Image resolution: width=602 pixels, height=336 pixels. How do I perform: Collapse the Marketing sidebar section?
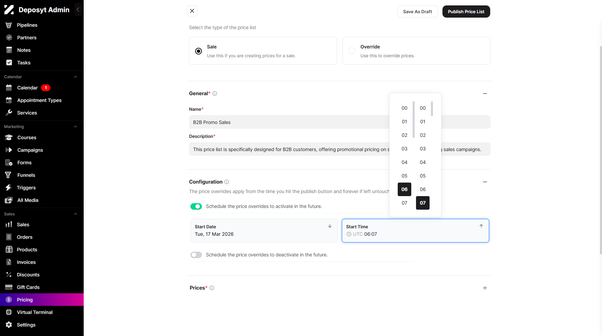click(76, 127)
